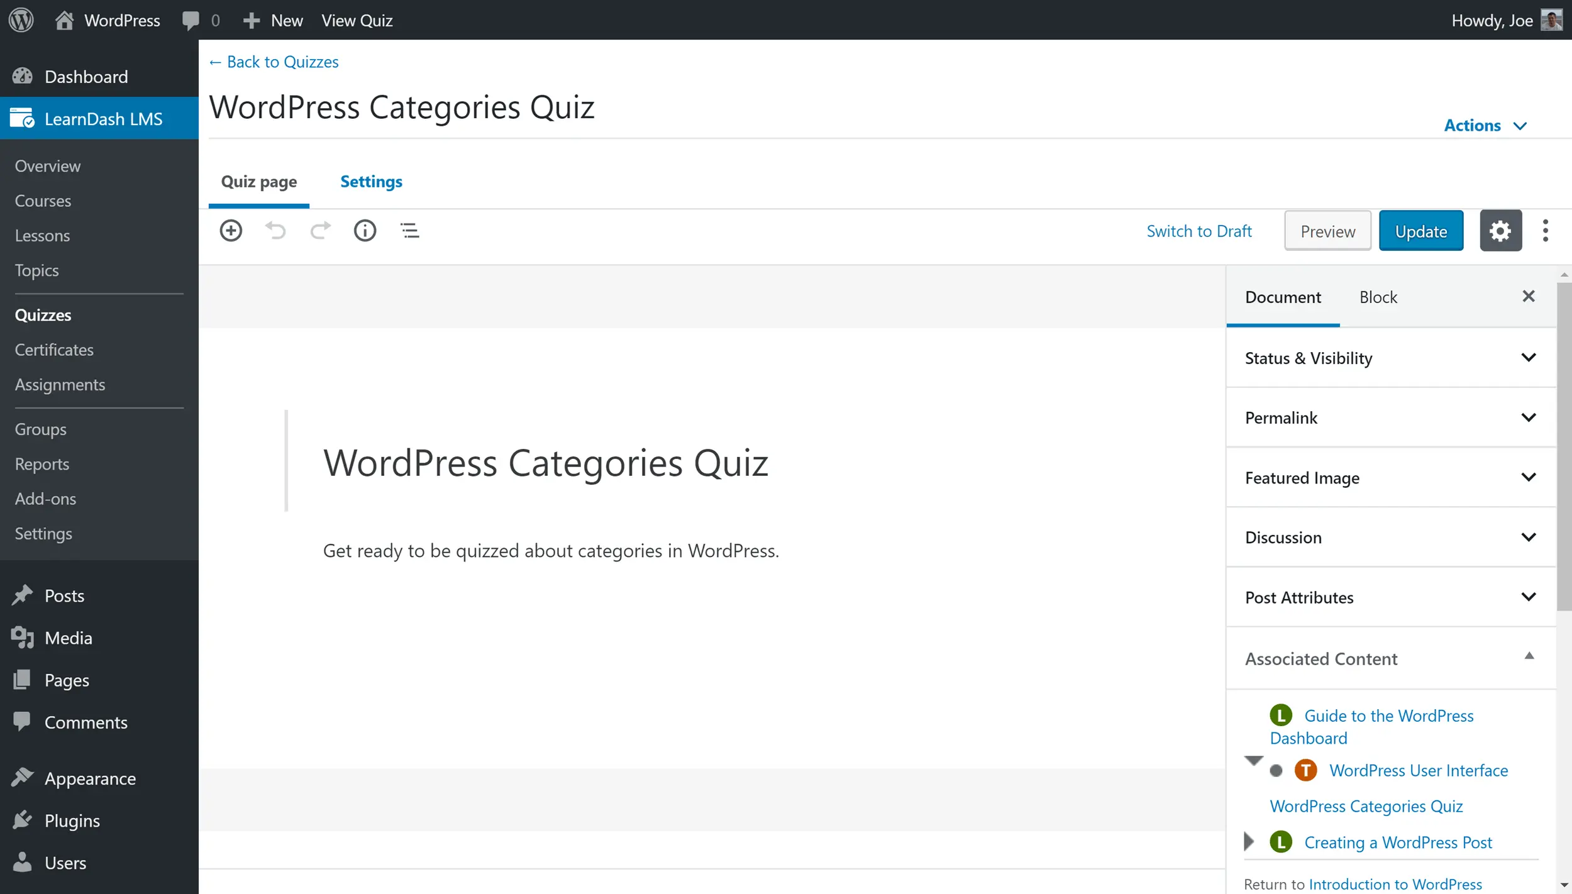Click the comments bubble in admin bar
Viewport: 1572px width, 894px height.
(191, 20)
